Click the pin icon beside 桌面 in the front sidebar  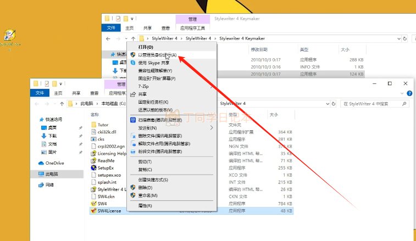coord(80,128)
